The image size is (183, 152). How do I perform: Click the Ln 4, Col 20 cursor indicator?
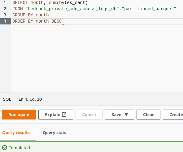click(30, 99)
